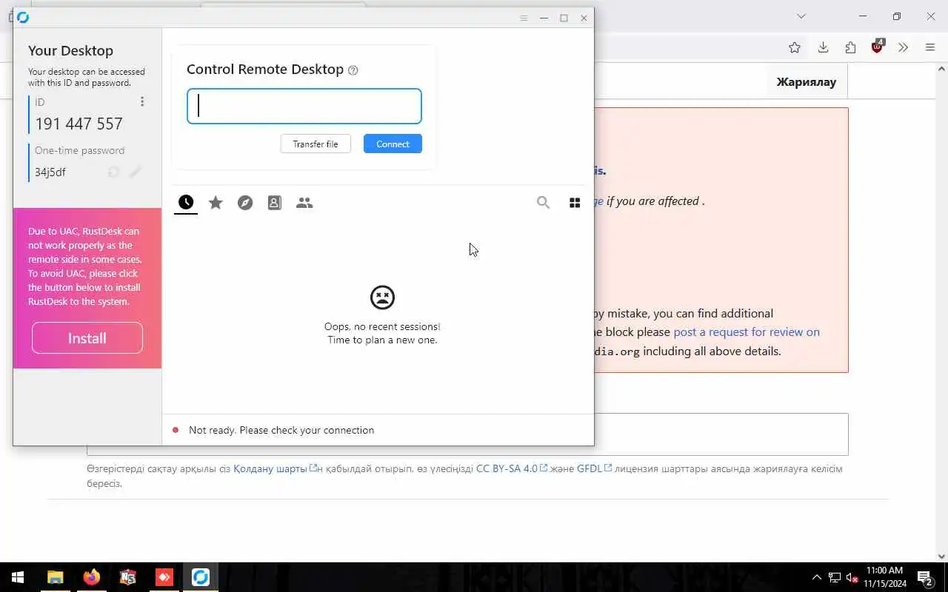Show hidden system tray icons
948x592 pixels.
(x=817, y=577)
